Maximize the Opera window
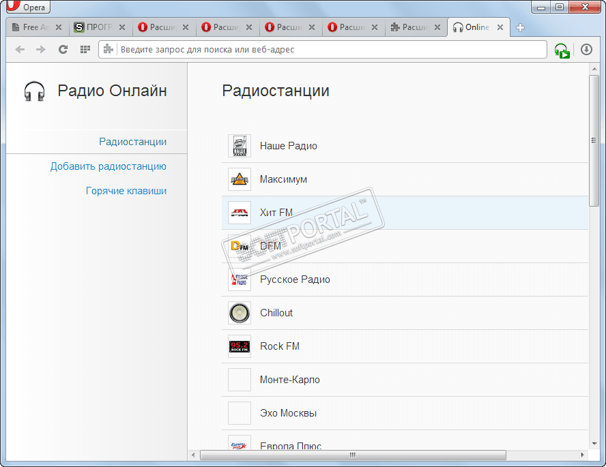Image resolution: width=606 pixels, height=467 pixels. point(559,7)
